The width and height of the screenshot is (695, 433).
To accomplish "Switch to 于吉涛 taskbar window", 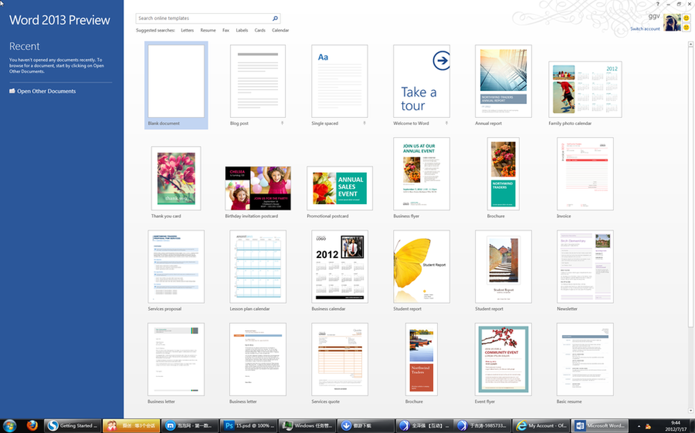I will (482, 425).
